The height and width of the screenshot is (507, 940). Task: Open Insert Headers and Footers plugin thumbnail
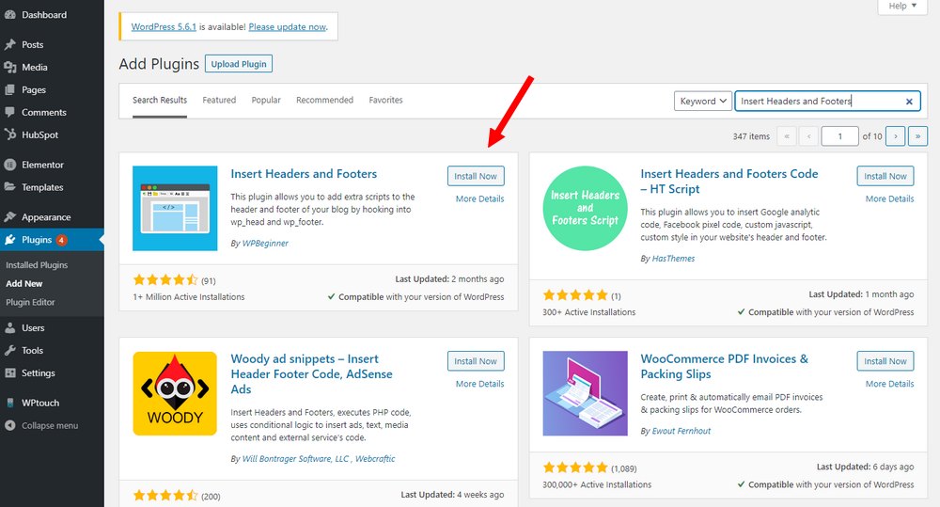pos(175,208)
